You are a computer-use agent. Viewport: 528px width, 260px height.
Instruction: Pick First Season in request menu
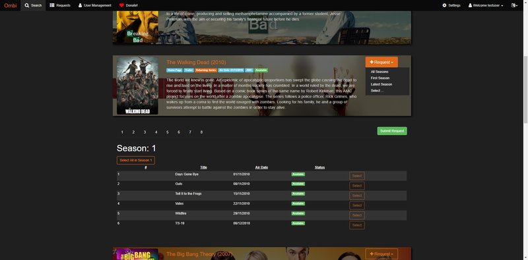[380, 78]
